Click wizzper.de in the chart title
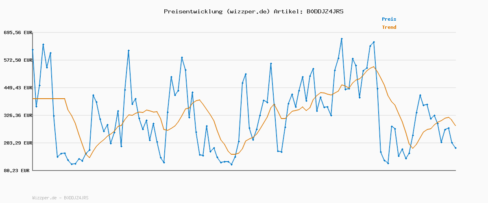Image resolution: width=488 pixels, height=203 pixels. click(246, 11)
